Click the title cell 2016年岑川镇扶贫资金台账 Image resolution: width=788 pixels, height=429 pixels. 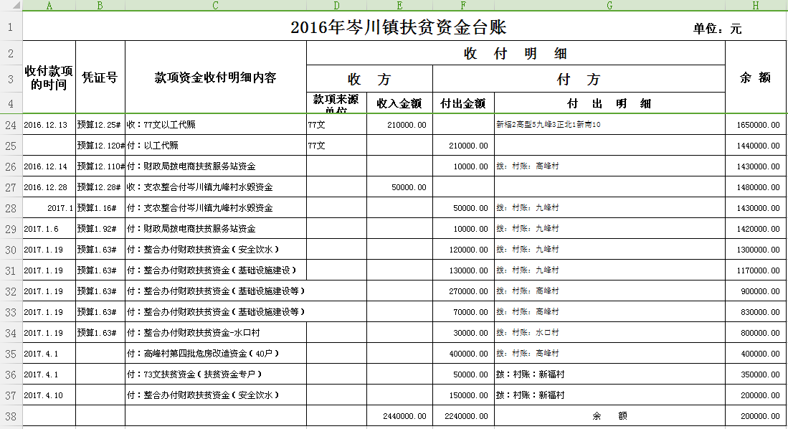tap(398, 28)
